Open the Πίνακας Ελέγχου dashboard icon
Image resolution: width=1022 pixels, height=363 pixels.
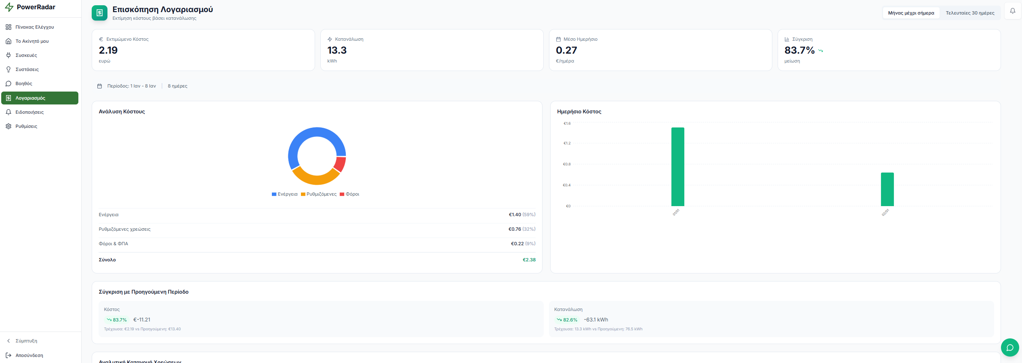pos(8,27)
